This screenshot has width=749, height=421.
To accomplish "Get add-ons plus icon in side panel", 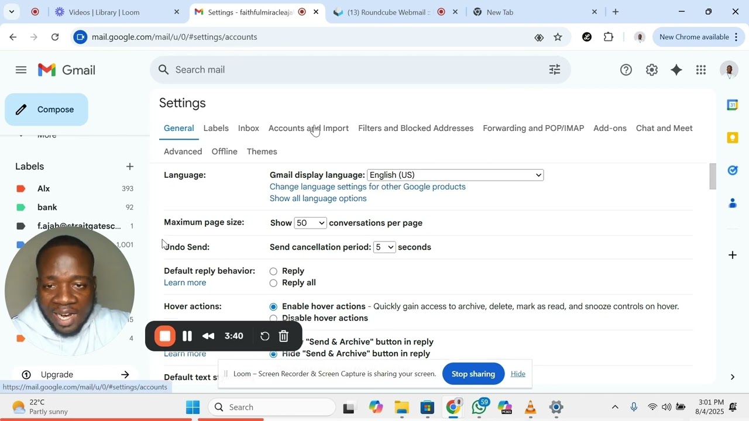I will point(733,255).
